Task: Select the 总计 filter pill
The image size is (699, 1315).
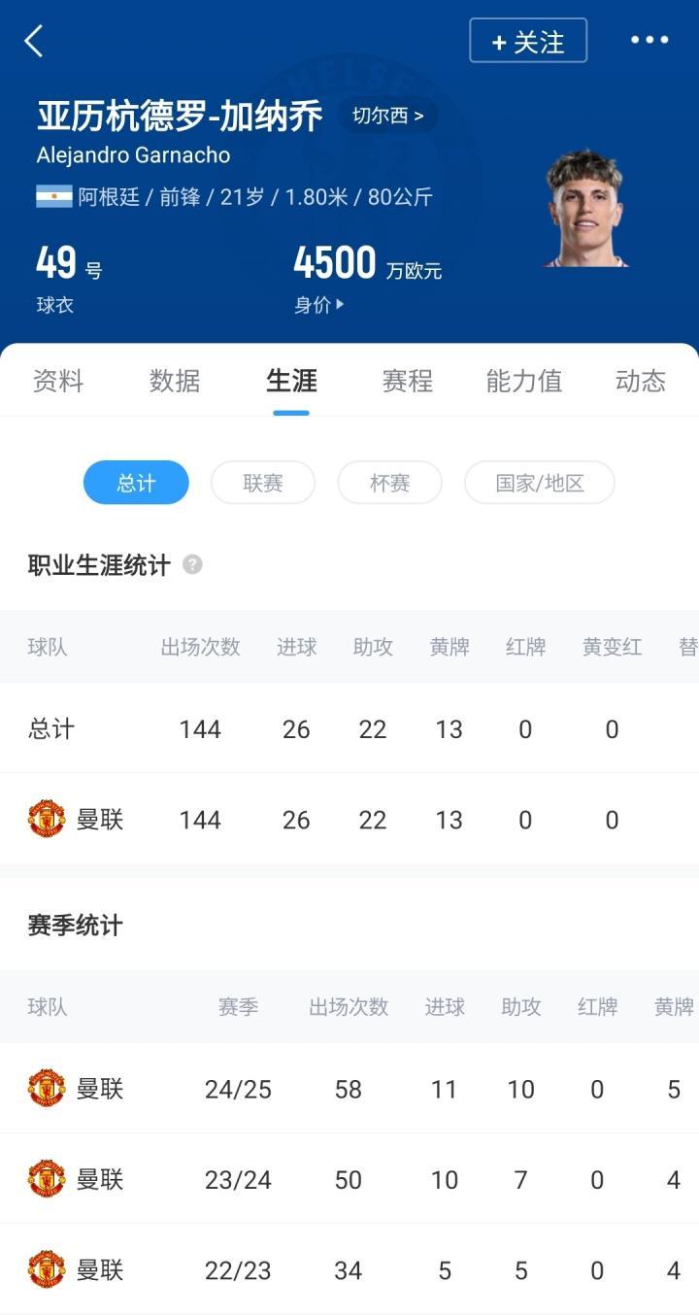Action: coord(136,483)
